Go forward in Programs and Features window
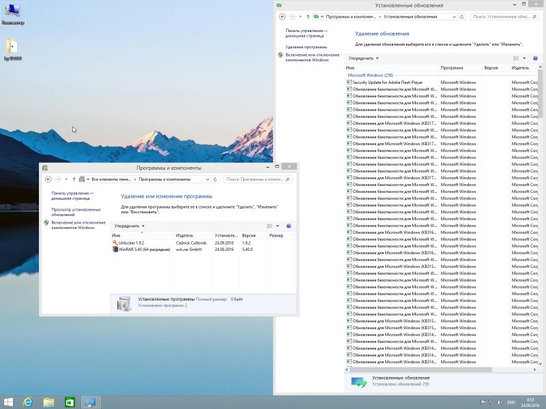The height and width of the screenshot is (409, 546). [58, 179]
